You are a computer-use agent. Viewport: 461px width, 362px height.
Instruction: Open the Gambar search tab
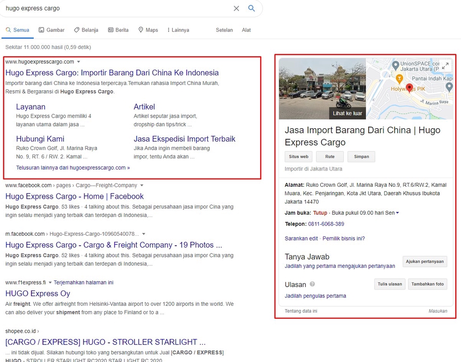(51, 30)
